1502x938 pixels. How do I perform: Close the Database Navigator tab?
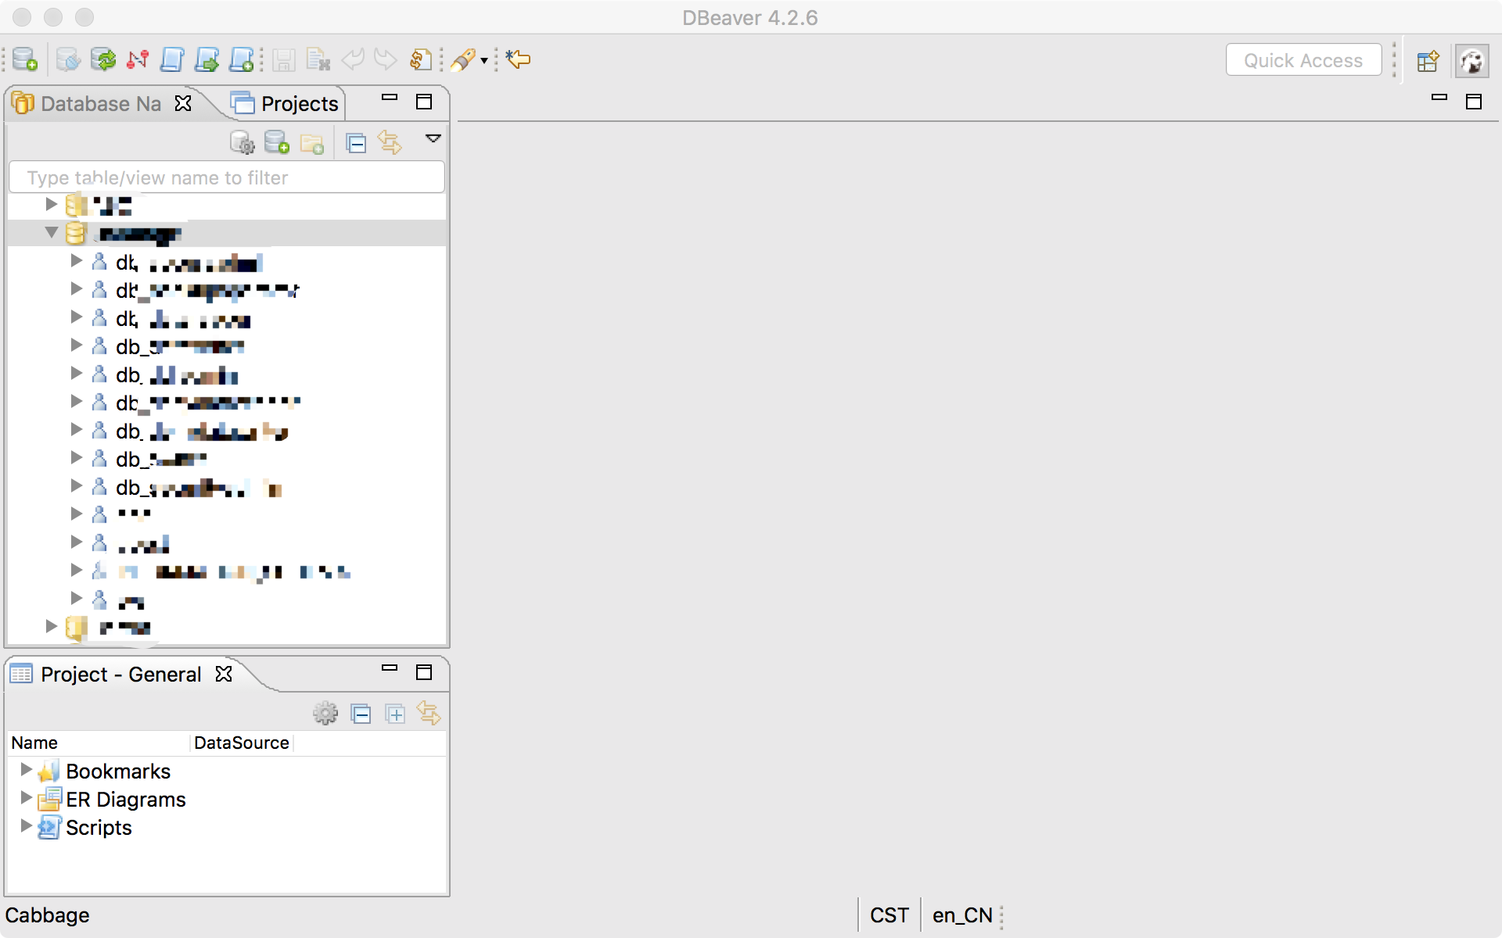point(183,103)
